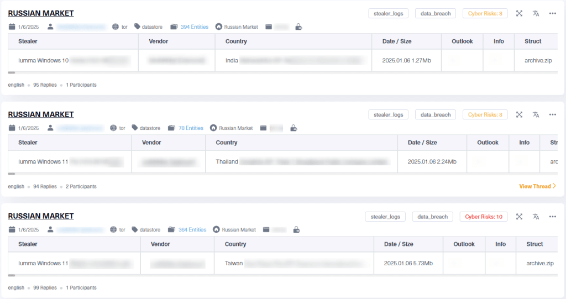
Task: Translate the Taiwan post
Action: pos(536,216)
